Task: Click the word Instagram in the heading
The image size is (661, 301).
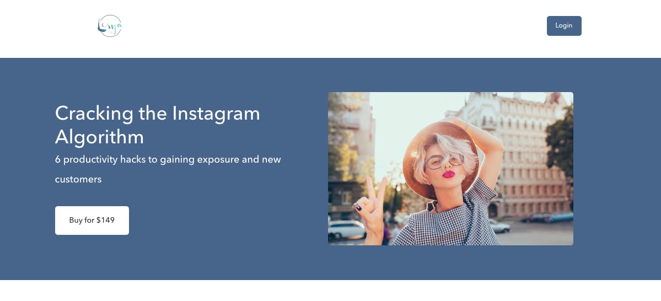Action: pos(216,114)
